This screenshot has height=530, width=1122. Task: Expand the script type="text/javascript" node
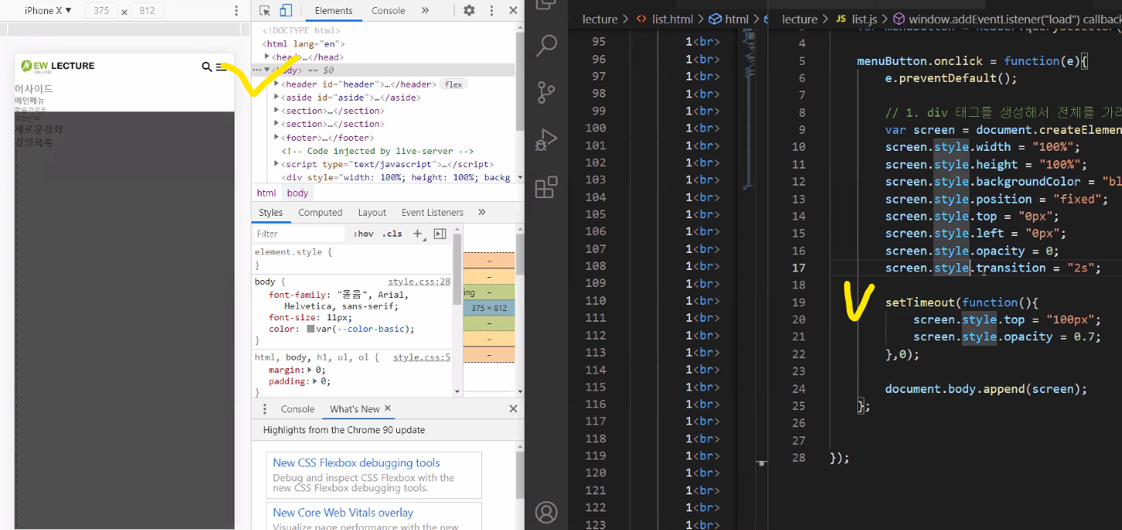[x=277, y=164]
